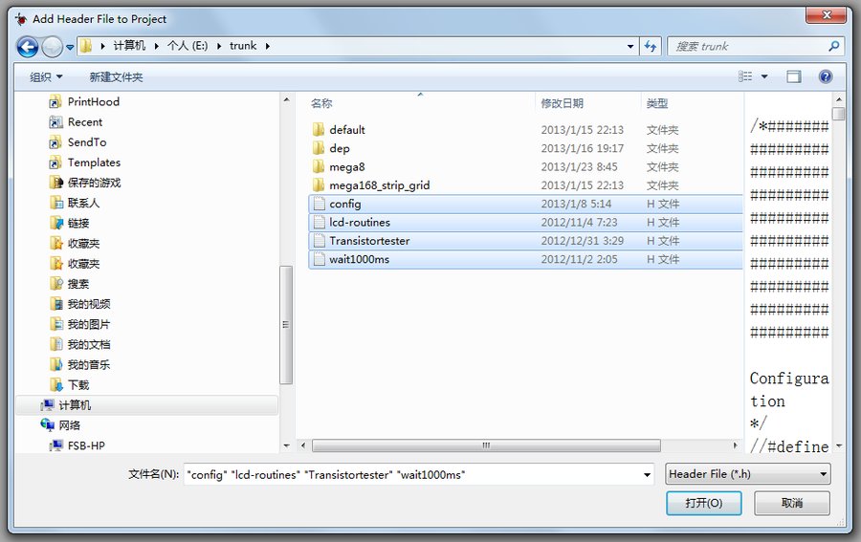
Task: Select the Transistortester header file
Action: point(369,241)
